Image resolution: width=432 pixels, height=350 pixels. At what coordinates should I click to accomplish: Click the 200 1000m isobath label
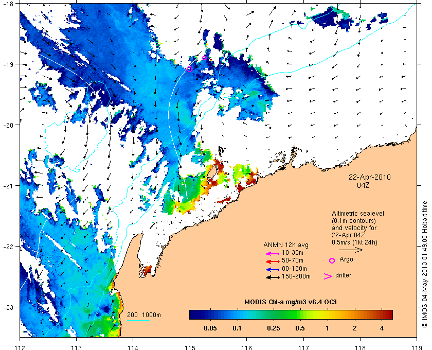144,315
